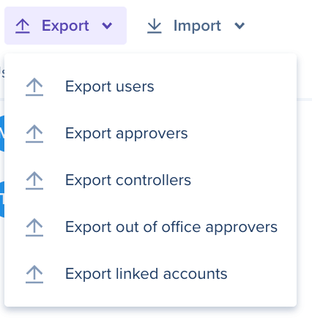The image size is (312, 322).
Task: Click the upload icon next to Export approvers
Action: point(34,134)
